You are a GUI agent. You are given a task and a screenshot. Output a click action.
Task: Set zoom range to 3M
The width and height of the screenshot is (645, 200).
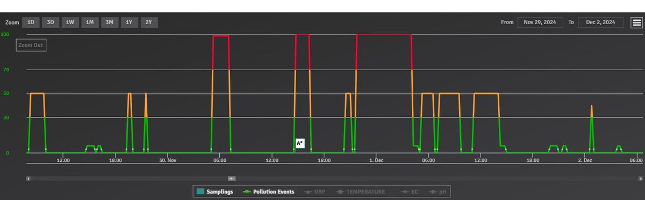[x=109, y=23]
